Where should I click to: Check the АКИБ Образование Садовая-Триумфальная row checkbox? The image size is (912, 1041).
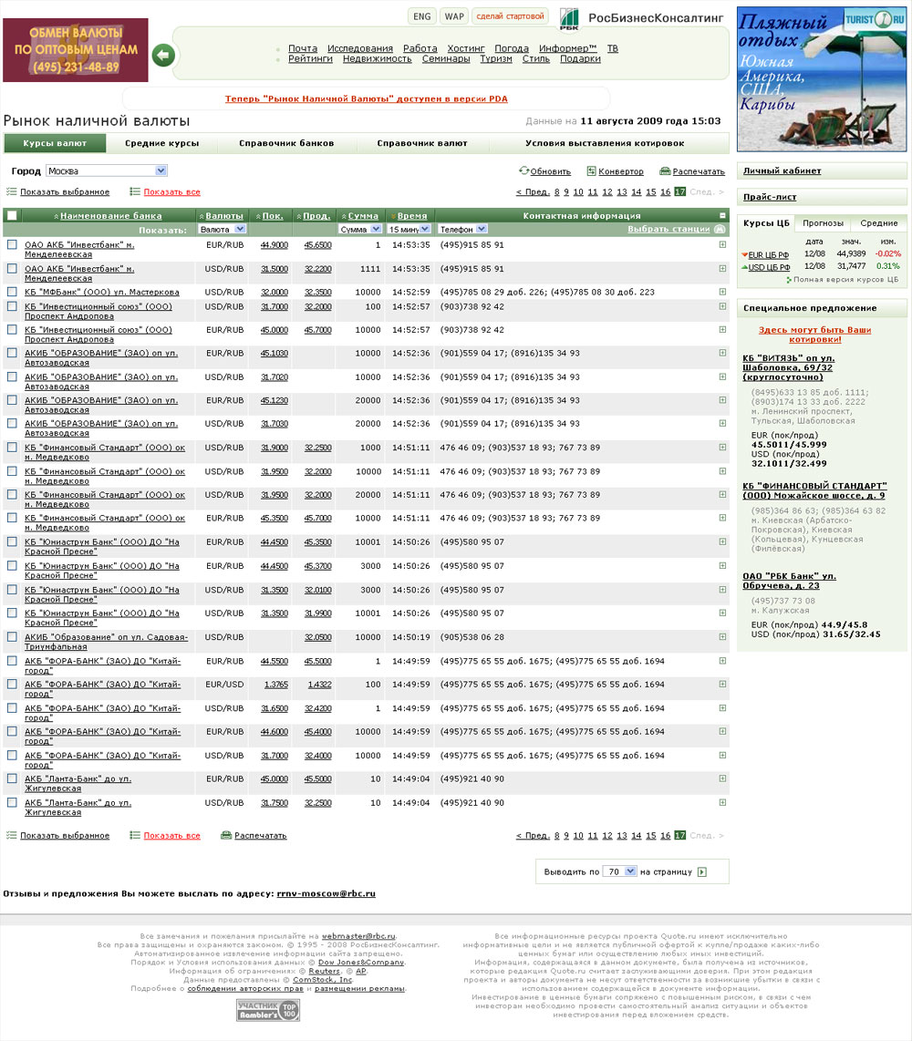coord(12,637)
